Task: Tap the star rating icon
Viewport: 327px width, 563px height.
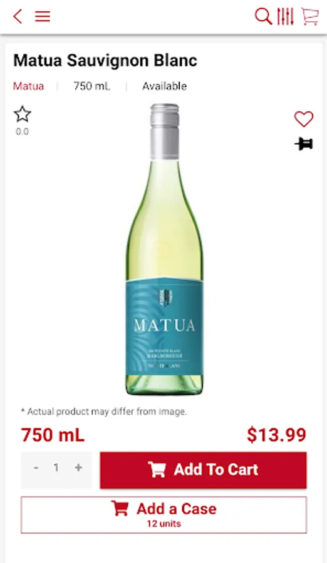Action: [23, 114]
